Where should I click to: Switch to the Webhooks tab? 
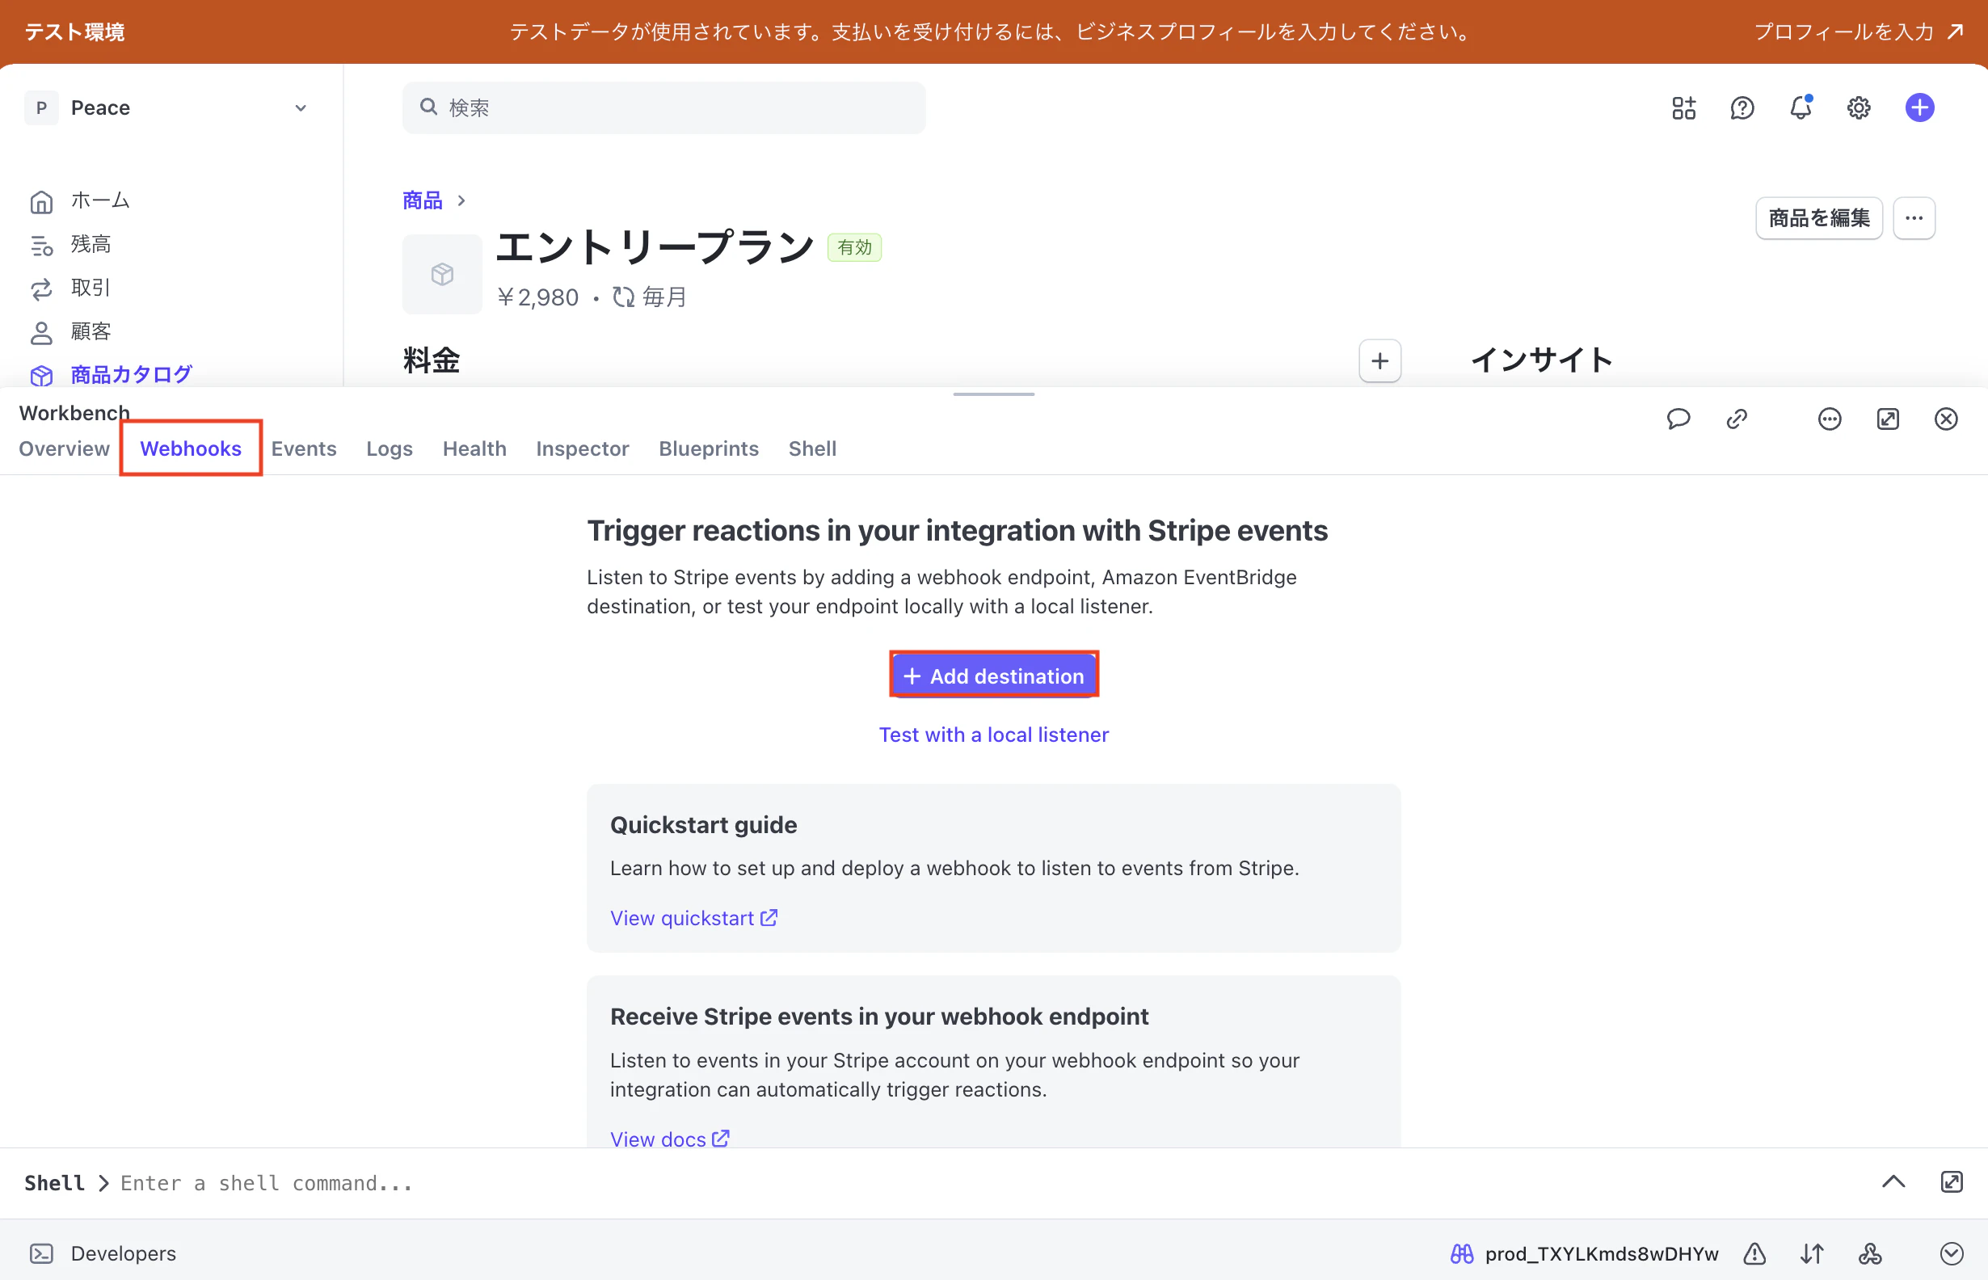(x=191, y=448)
